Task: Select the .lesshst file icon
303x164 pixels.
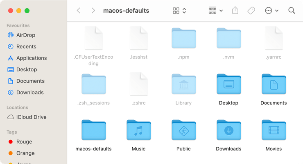Action: point(139,38)
